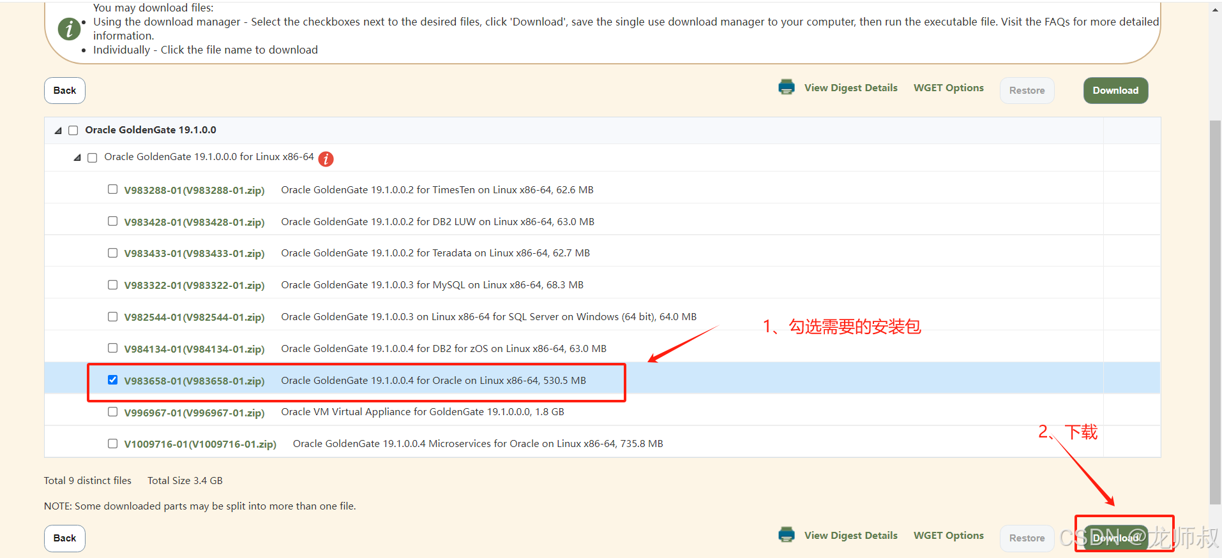
Task: Click the page's vertical scrollbar thumb
Action: click(x=1215, y=312)
